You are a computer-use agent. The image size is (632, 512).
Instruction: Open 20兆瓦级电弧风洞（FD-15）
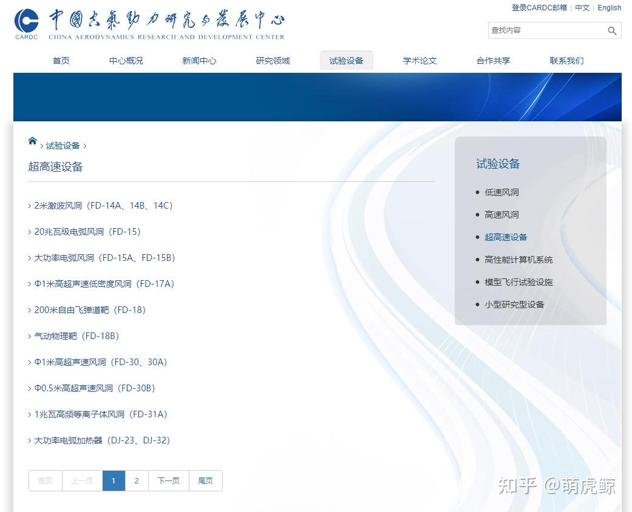tap(88, 232)
